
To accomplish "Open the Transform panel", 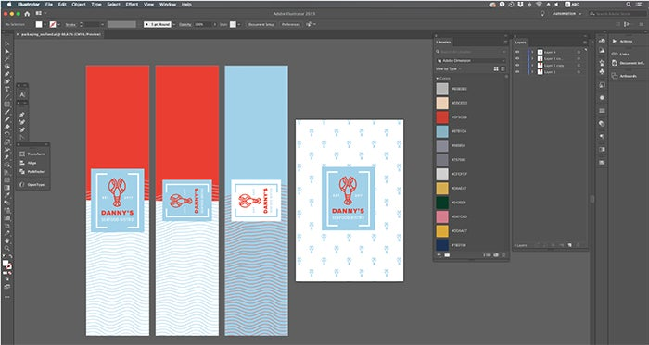I will coord(32,154).
